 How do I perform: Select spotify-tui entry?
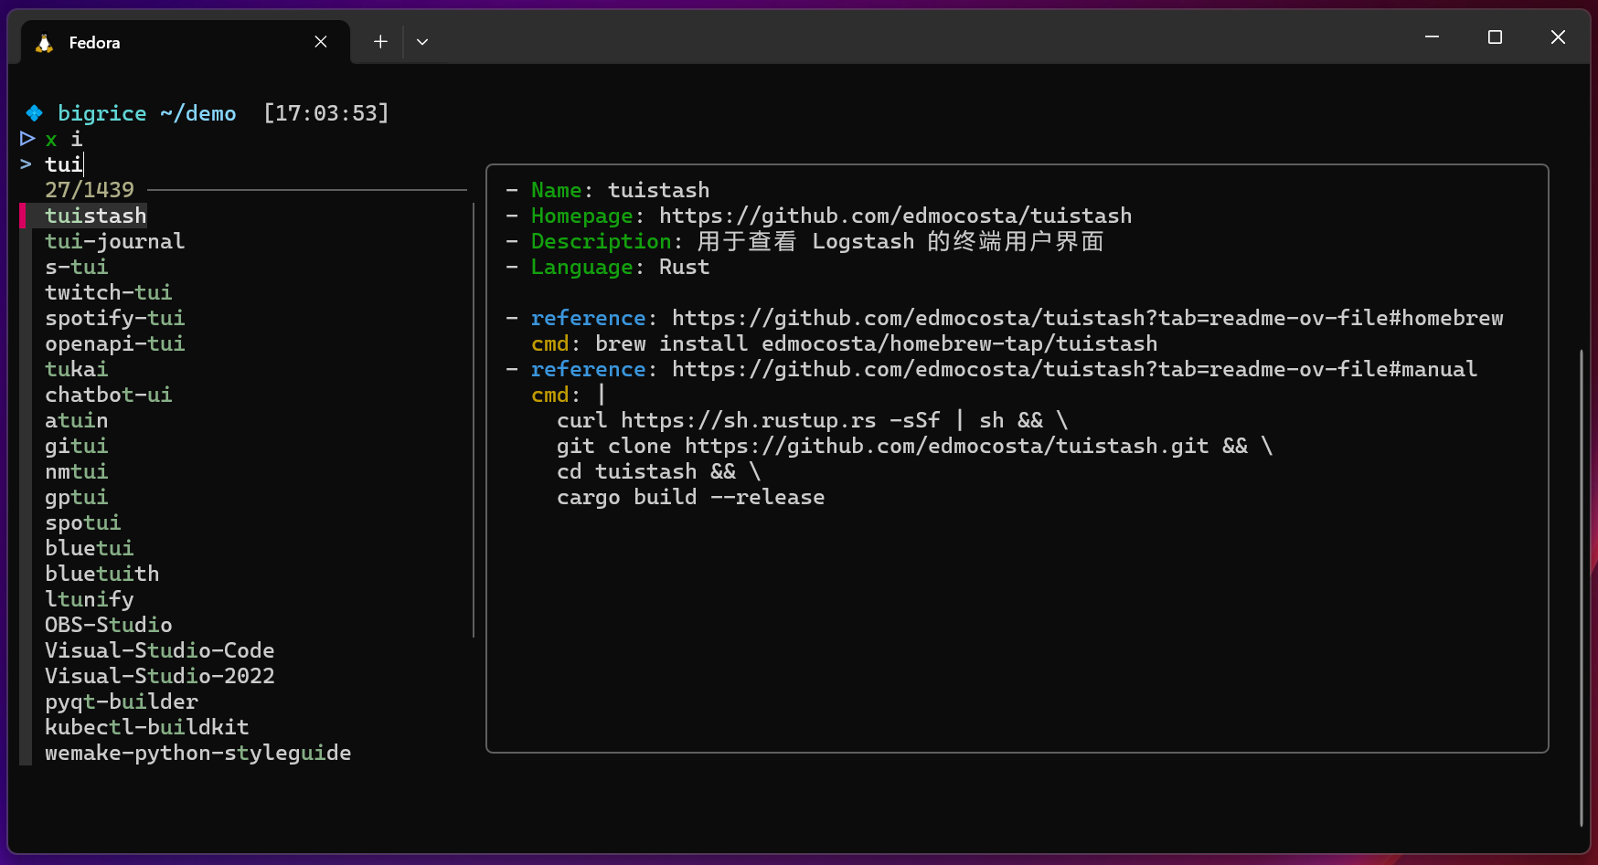(115, 318)
